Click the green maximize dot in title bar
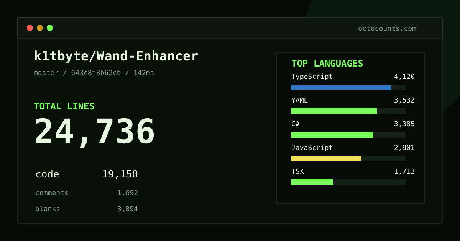 point(50,28)
